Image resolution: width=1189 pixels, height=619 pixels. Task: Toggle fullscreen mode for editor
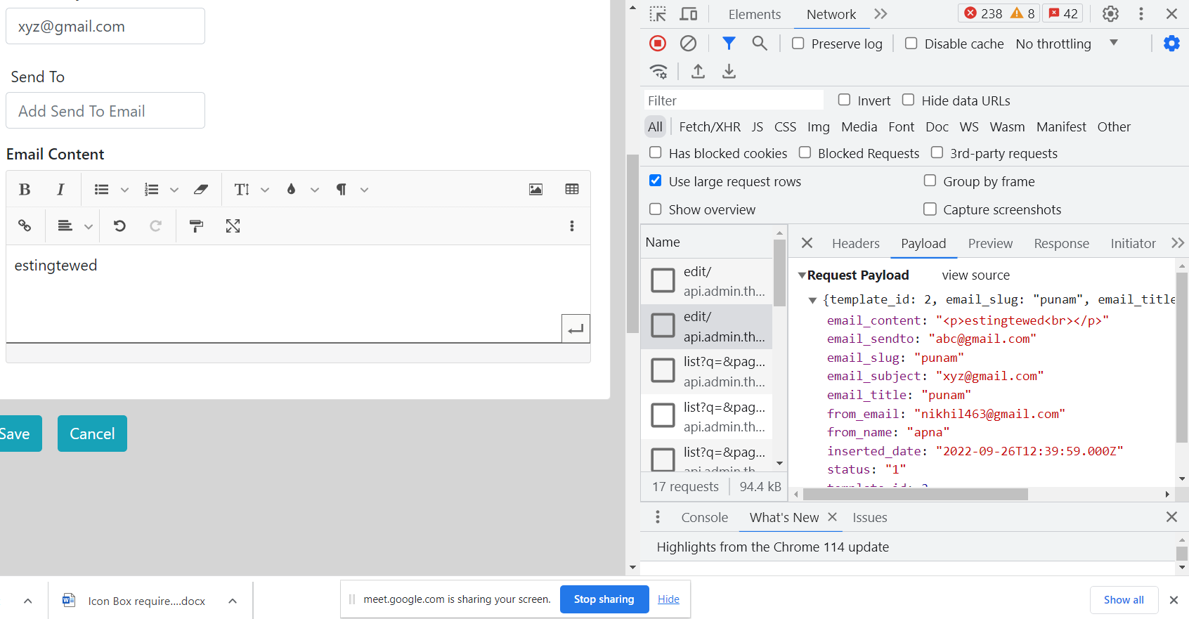(x=233, y=226)
